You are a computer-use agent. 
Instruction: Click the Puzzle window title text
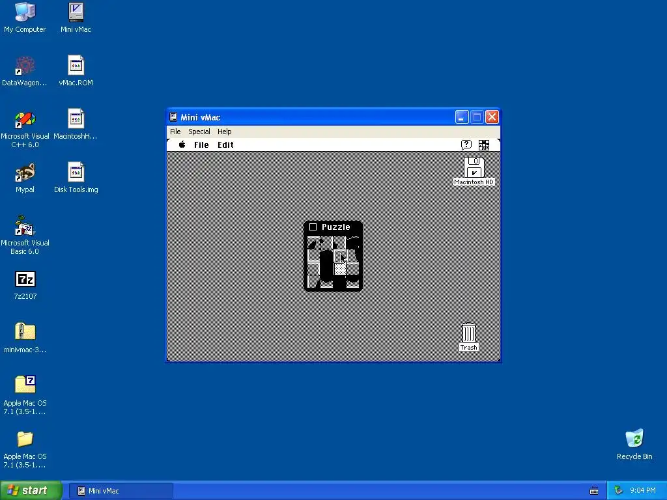coord(335,227)
